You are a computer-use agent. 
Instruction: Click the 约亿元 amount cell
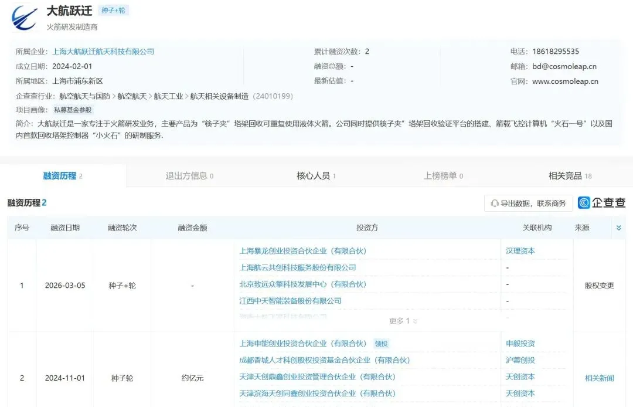coord(192,378)
